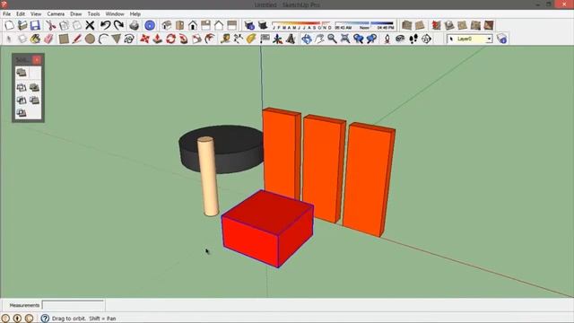Select the Dimension tool
Image resolution: width=574 pixels, height=323 pixels.
click(x=239, y=39)
